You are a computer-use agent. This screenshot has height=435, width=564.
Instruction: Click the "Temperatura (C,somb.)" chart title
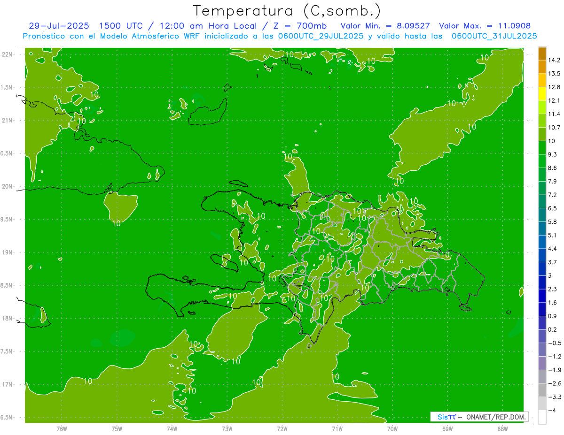[287, 11]
